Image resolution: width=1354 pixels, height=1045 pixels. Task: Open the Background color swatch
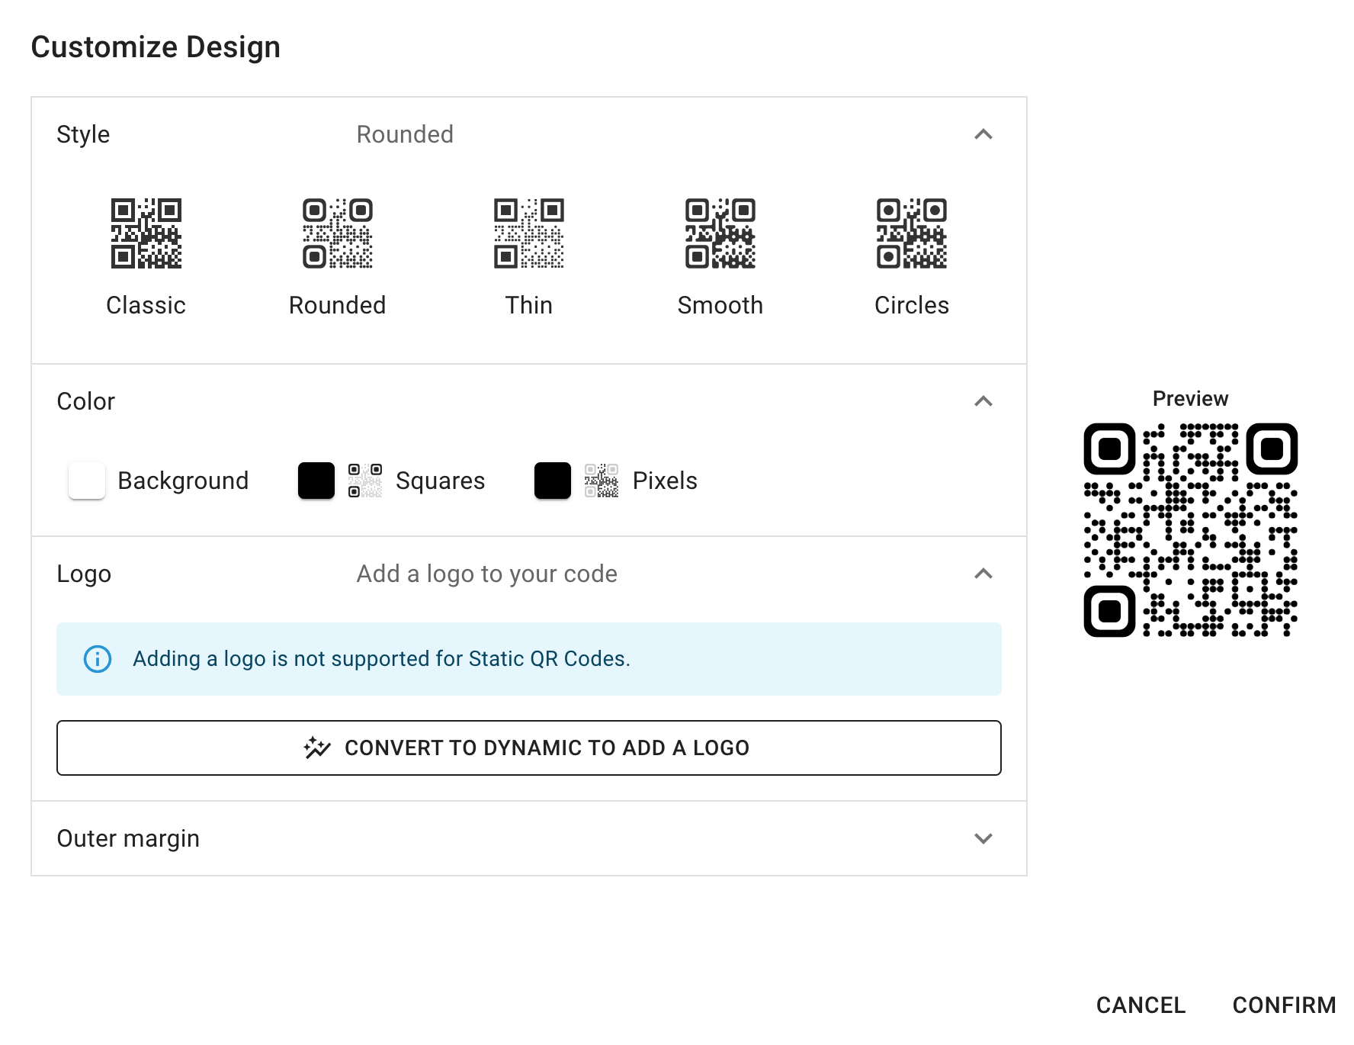coord(87,481)
